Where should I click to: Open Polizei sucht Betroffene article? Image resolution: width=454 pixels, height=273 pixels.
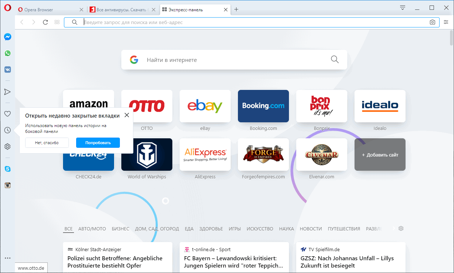(x=117, y=258)
